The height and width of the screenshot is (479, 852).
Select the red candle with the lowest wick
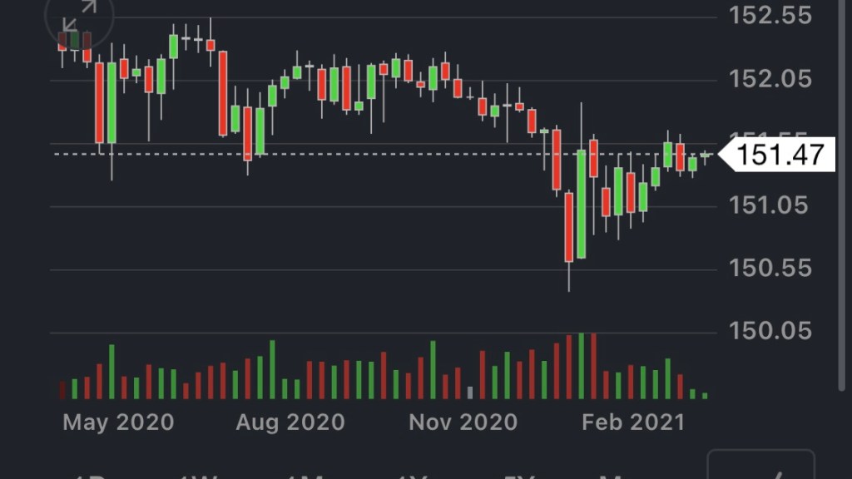pos(569,226)
